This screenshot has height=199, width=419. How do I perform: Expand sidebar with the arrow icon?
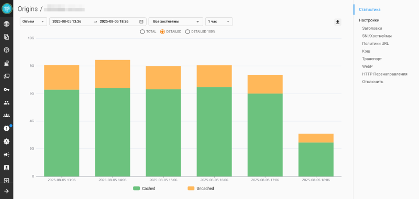[x=6, y=191]
